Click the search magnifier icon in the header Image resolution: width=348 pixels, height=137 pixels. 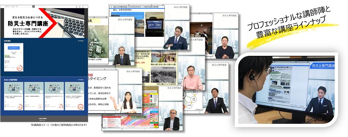coord(33,7)
